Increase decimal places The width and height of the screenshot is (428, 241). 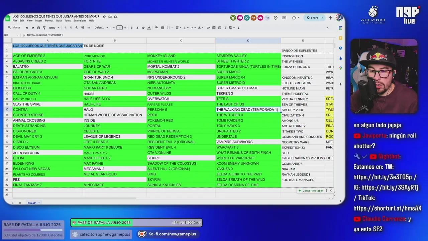pyautogui.click(x=82, y=28)
